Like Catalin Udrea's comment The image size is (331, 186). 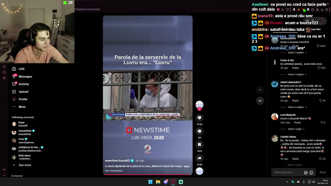click(320, 159)
